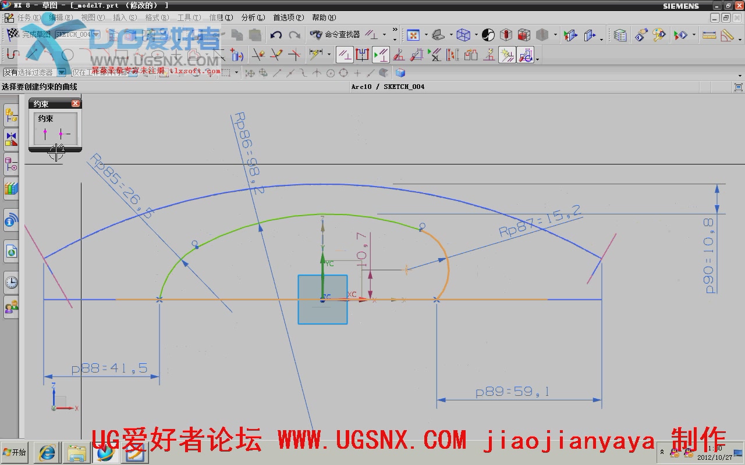
Task: Click the Measure Angle icon
Action: click(x=727, y=35)
